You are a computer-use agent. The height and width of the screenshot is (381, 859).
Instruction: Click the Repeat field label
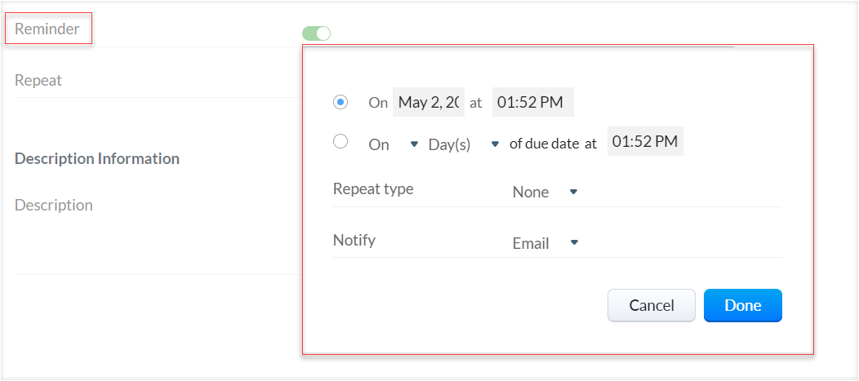[x=38, y=80]
